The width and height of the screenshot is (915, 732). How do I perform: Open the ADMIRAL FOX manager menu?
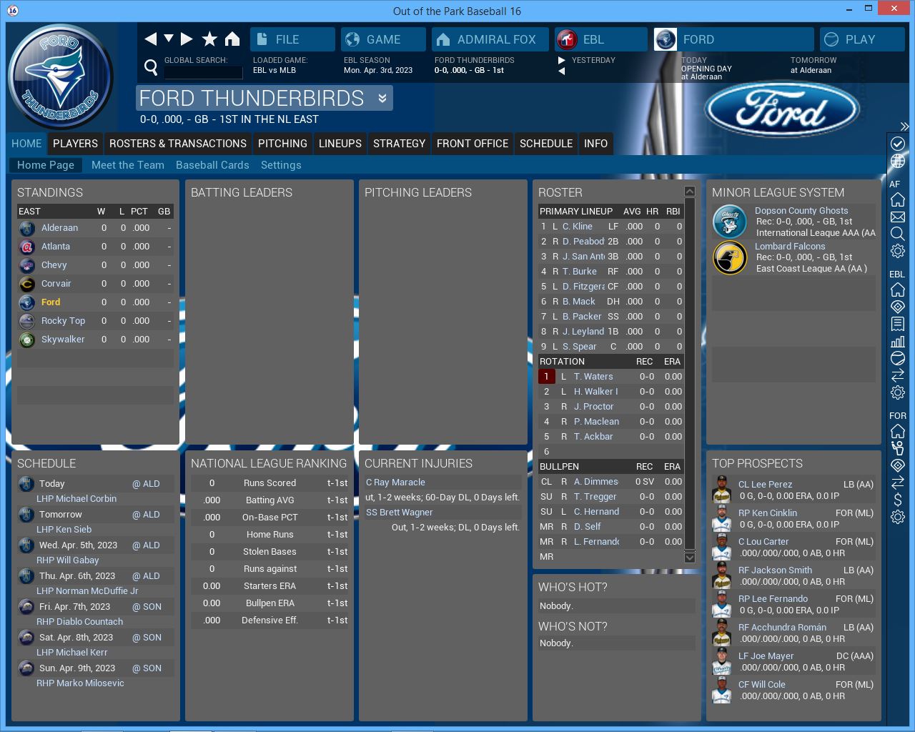[490, 39]
